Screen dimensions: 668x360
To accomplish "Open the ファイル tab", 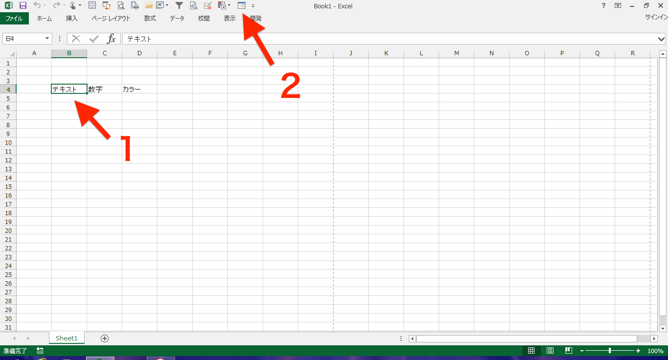I will (x=14, y=19).
